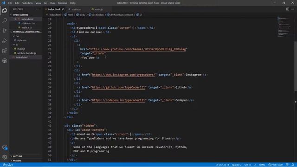Click line number 31 in gutter
The image size is (297, 167).
coord(50,75)
